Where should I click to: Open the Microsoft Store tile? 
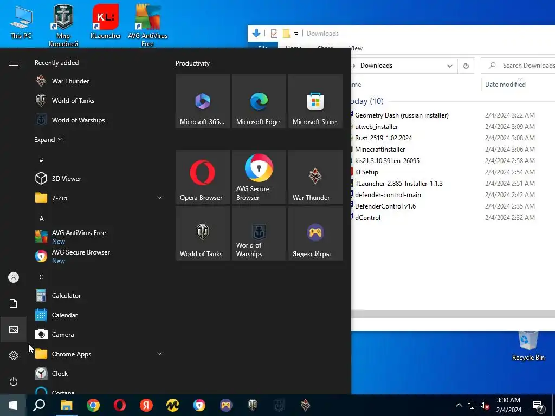315,101
